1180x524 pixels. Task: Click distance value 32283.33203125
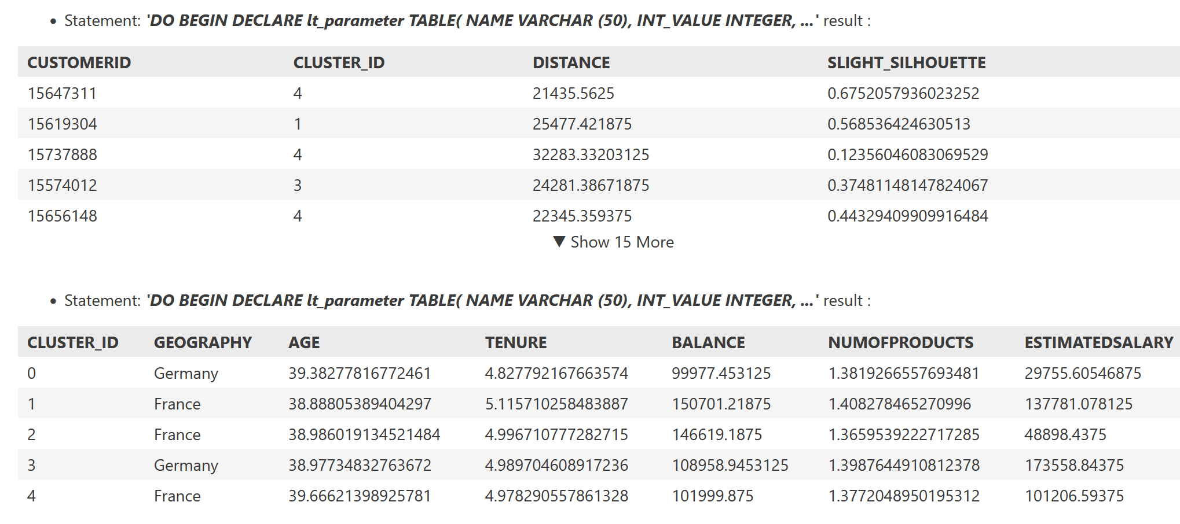[591, 154]
